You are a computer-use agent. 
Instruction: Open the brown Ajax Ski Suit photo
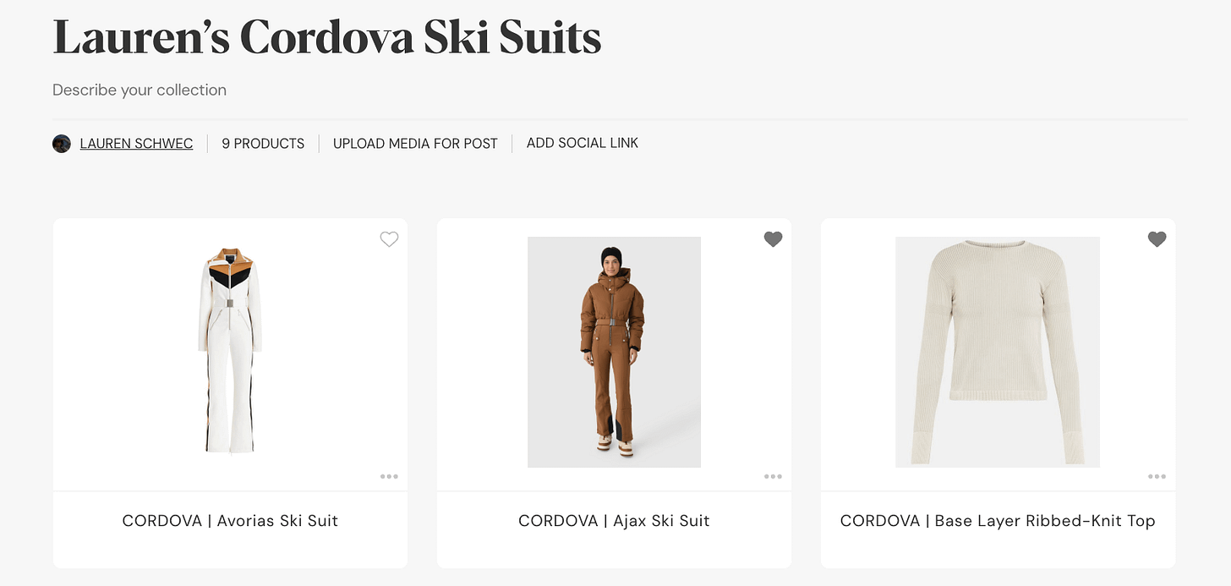(614, 352)
